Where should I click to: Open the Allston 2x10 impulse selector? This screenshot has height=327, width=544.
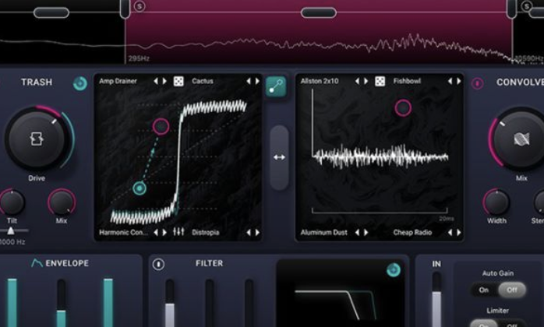pyautogui.click(x=320, y=81)
